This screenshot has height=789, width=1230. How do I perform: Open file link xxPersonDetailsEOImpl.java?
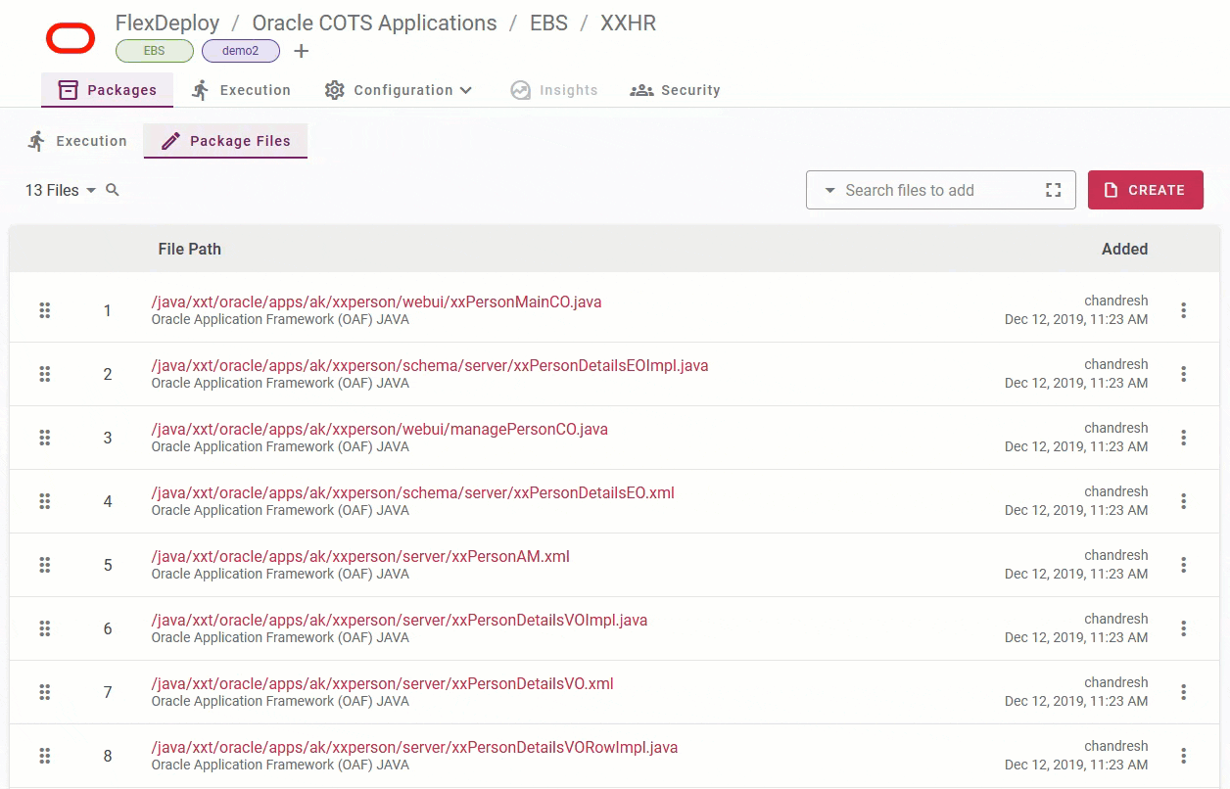pos(430,365)
